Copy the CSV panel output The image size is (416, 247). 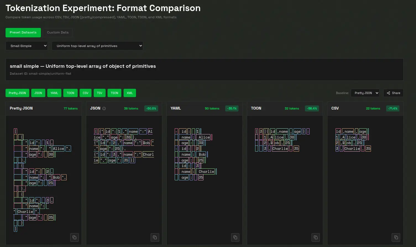[396, 237]
